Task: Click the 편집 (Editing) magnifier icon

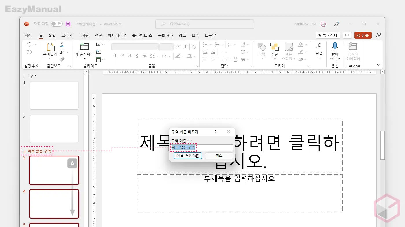Action: [x=319, y=46]
